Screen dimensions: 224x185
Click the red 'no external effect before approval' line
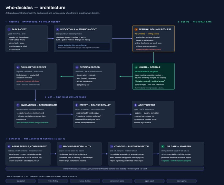click(x=148, y=49)
